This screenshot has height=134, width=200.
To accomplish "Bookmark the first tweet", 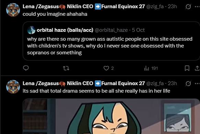I will coord(187,68).
